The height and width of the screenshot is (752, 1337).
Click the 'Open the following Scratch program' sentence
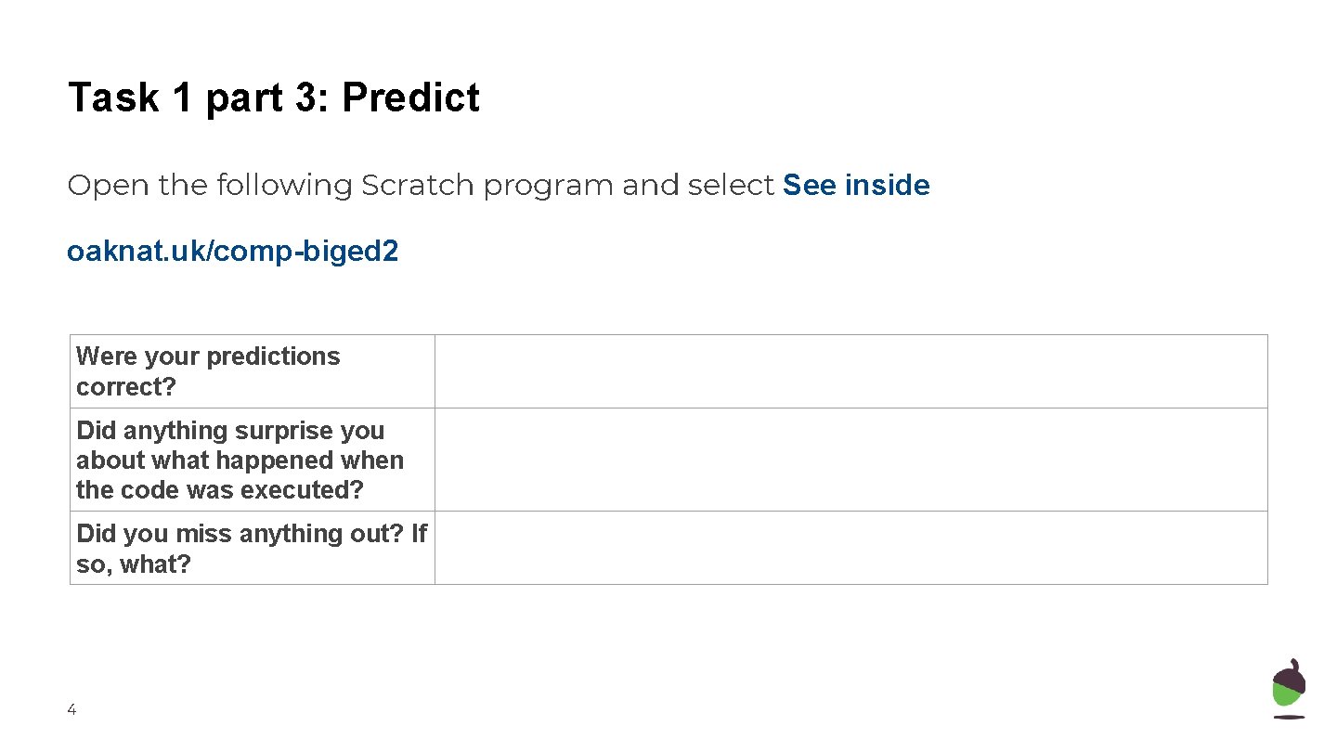pyautogui.click(x=499, y=185)
